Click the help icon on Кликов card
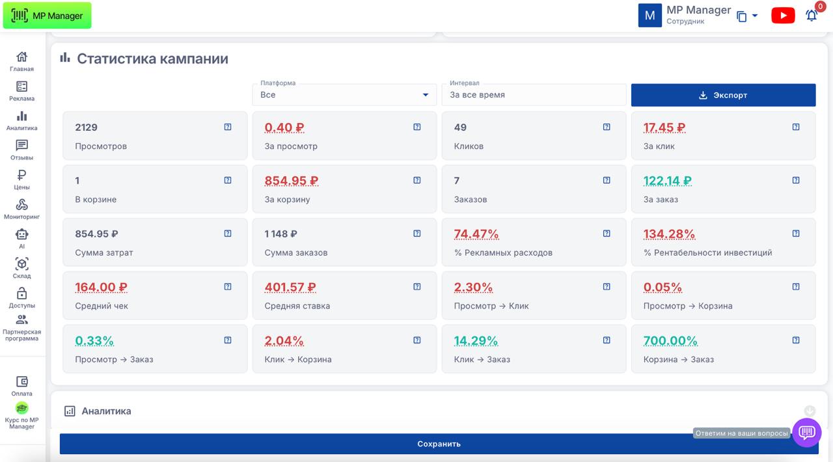The height and width of the screenshot is (462, 833). tap(607, 127)
